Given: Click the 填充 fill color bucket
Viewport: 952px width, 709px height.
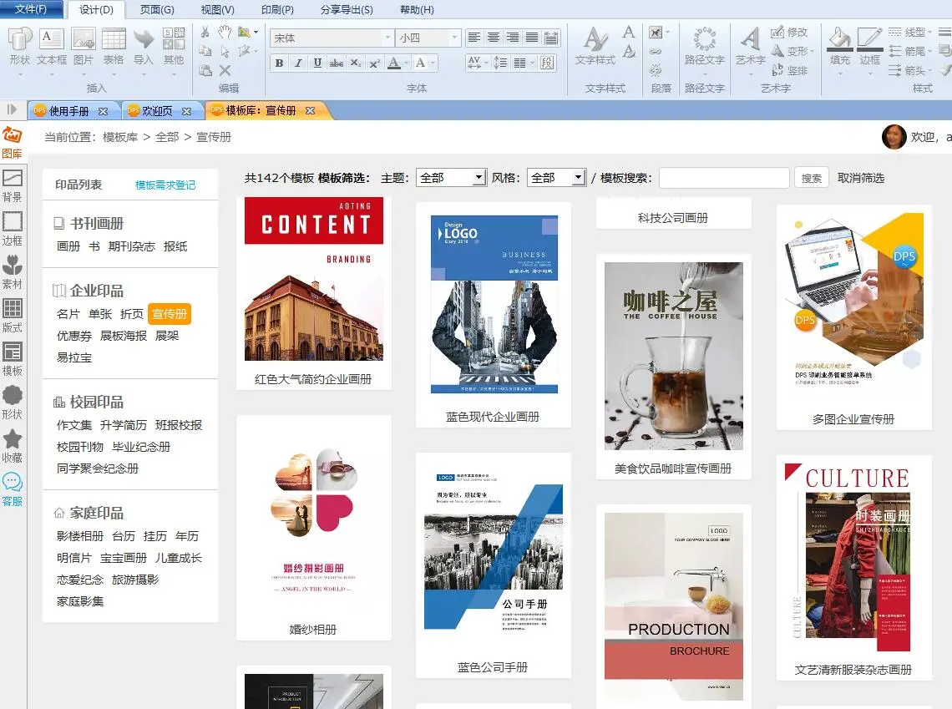Looking at the screenshot, I should (x=839, y=46).
